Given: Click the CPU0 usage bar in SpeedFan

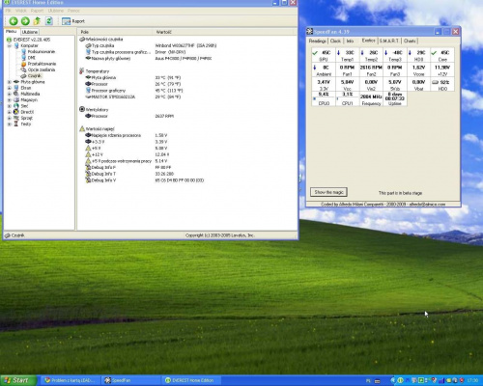Looking at the screenshot, I should coord(324,98).
